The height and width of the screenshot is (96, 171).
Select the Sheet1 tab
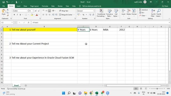(x=17, y=85)
